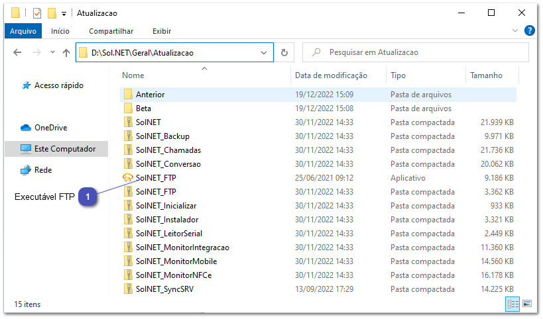Click the SolNET_SyncSRV zip icon
The width and height of the screenshot is (543, 319).
(128, 289)
